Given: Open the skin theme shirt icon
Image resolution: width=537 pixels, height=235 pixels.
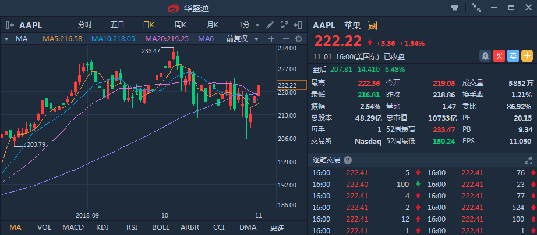Looking at the screenshot, I should click(x=455, y=8).
